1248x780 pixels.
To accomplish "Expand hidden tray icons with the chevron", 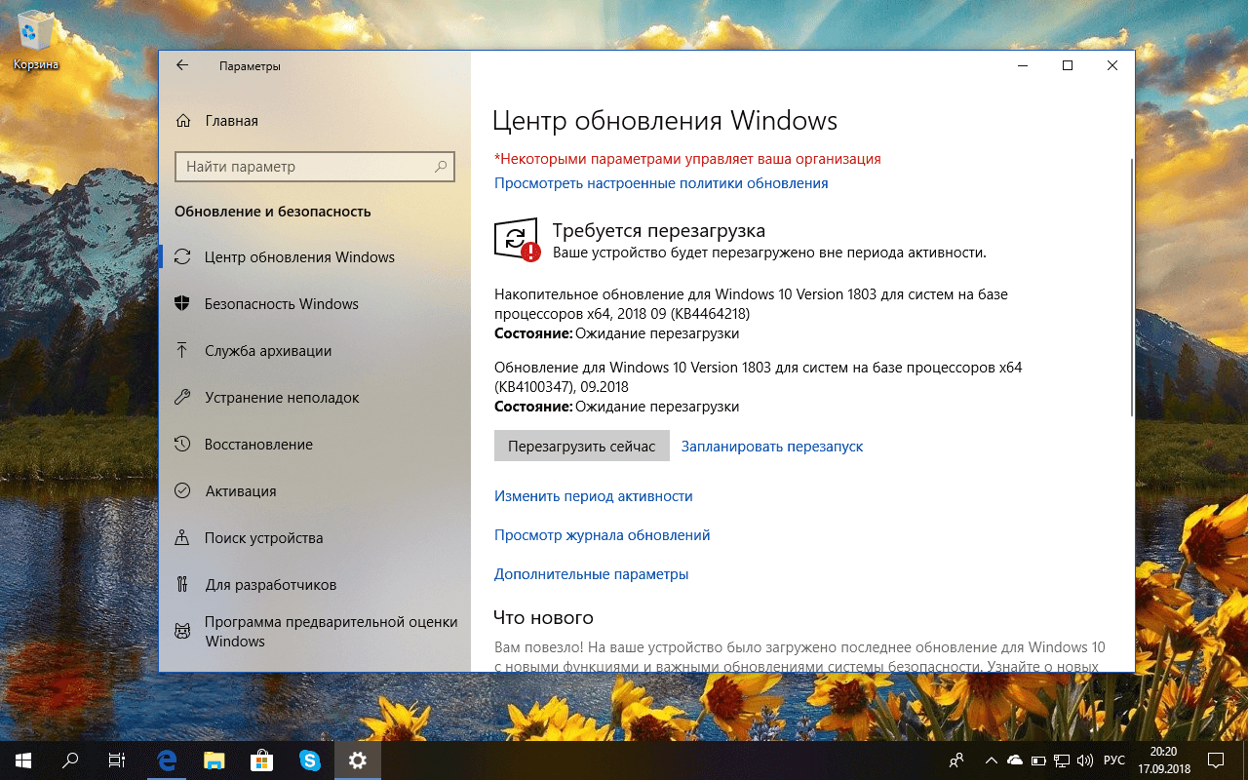I will [x=991, y=760].
